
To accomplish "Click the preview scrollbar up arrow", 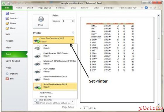I will tap(158, 16).
